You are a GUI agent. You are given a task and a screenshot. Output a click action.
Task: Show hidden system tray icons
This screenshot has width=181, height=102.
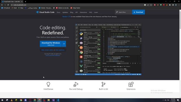tap(163, 100)
